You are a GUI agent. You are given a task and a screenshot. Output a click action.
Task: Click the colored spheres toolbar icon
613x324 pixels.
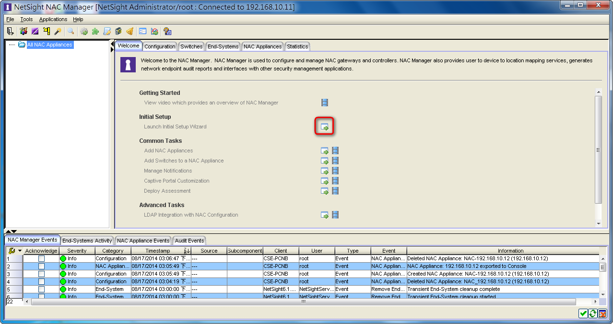[24, 31]
